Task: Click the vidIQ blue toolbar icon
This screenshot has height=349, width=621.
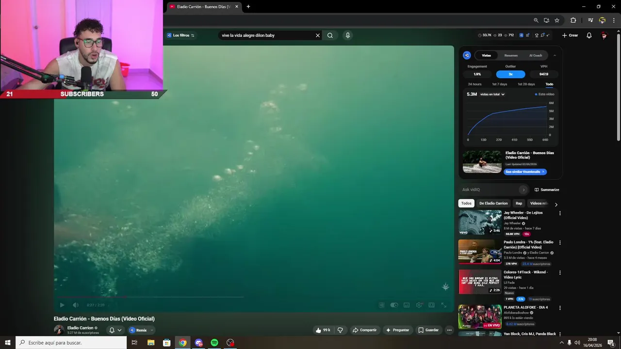Action: point(521,35)
